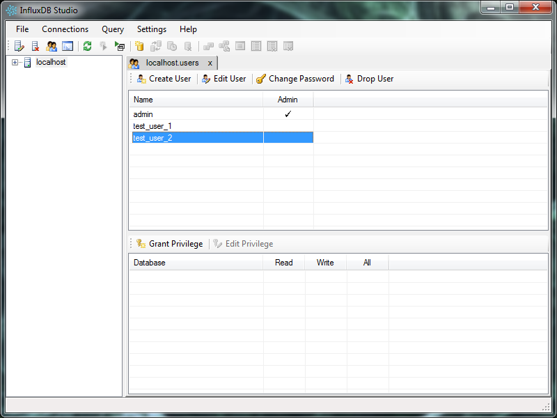This screenshot has width=557, height=418.
Task: Click the Read column header
Action: coord(284,263)
